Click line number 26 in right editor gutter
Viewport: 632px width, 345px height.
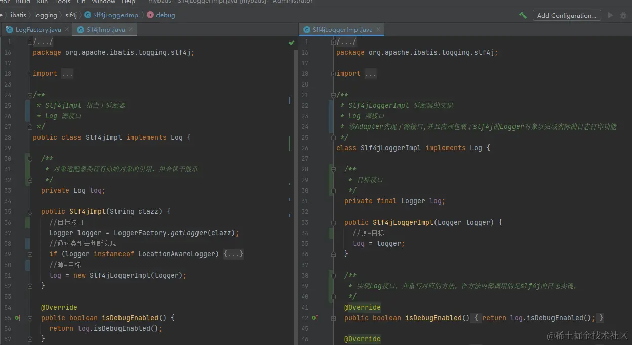click(305, 148)
